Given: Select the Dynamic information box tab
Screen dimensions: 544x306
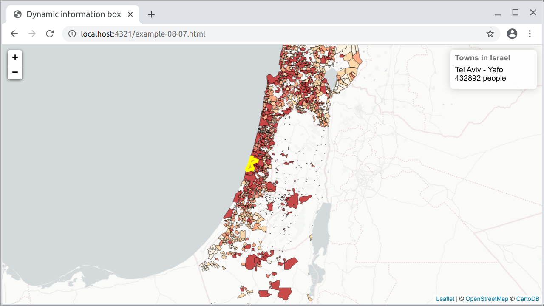Looking at the screenshot, I should pos(73,14).
